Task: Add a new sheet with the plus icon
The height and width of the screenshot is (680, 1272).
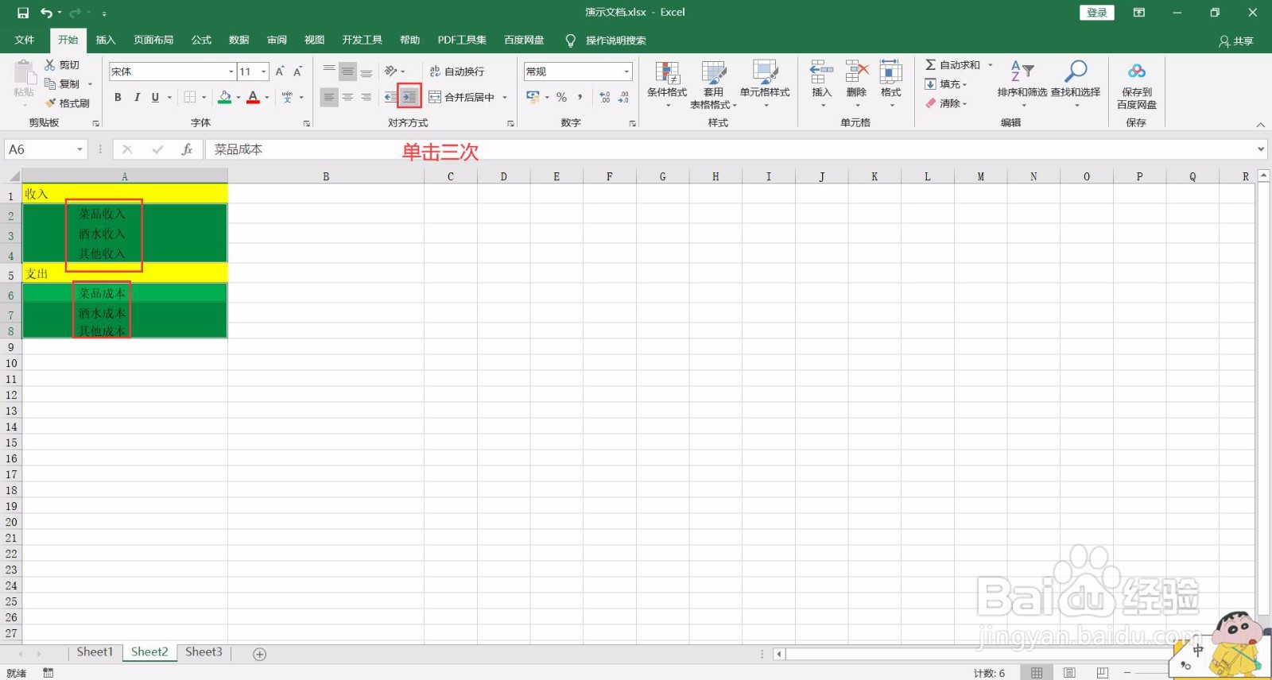Action: point(259,654)
